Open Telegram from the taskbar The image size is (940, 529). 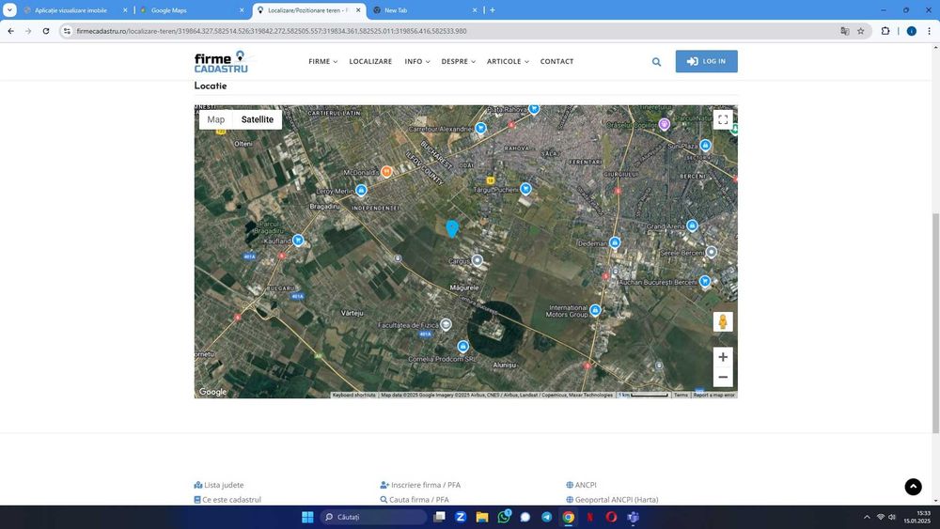tap(547, 517)
